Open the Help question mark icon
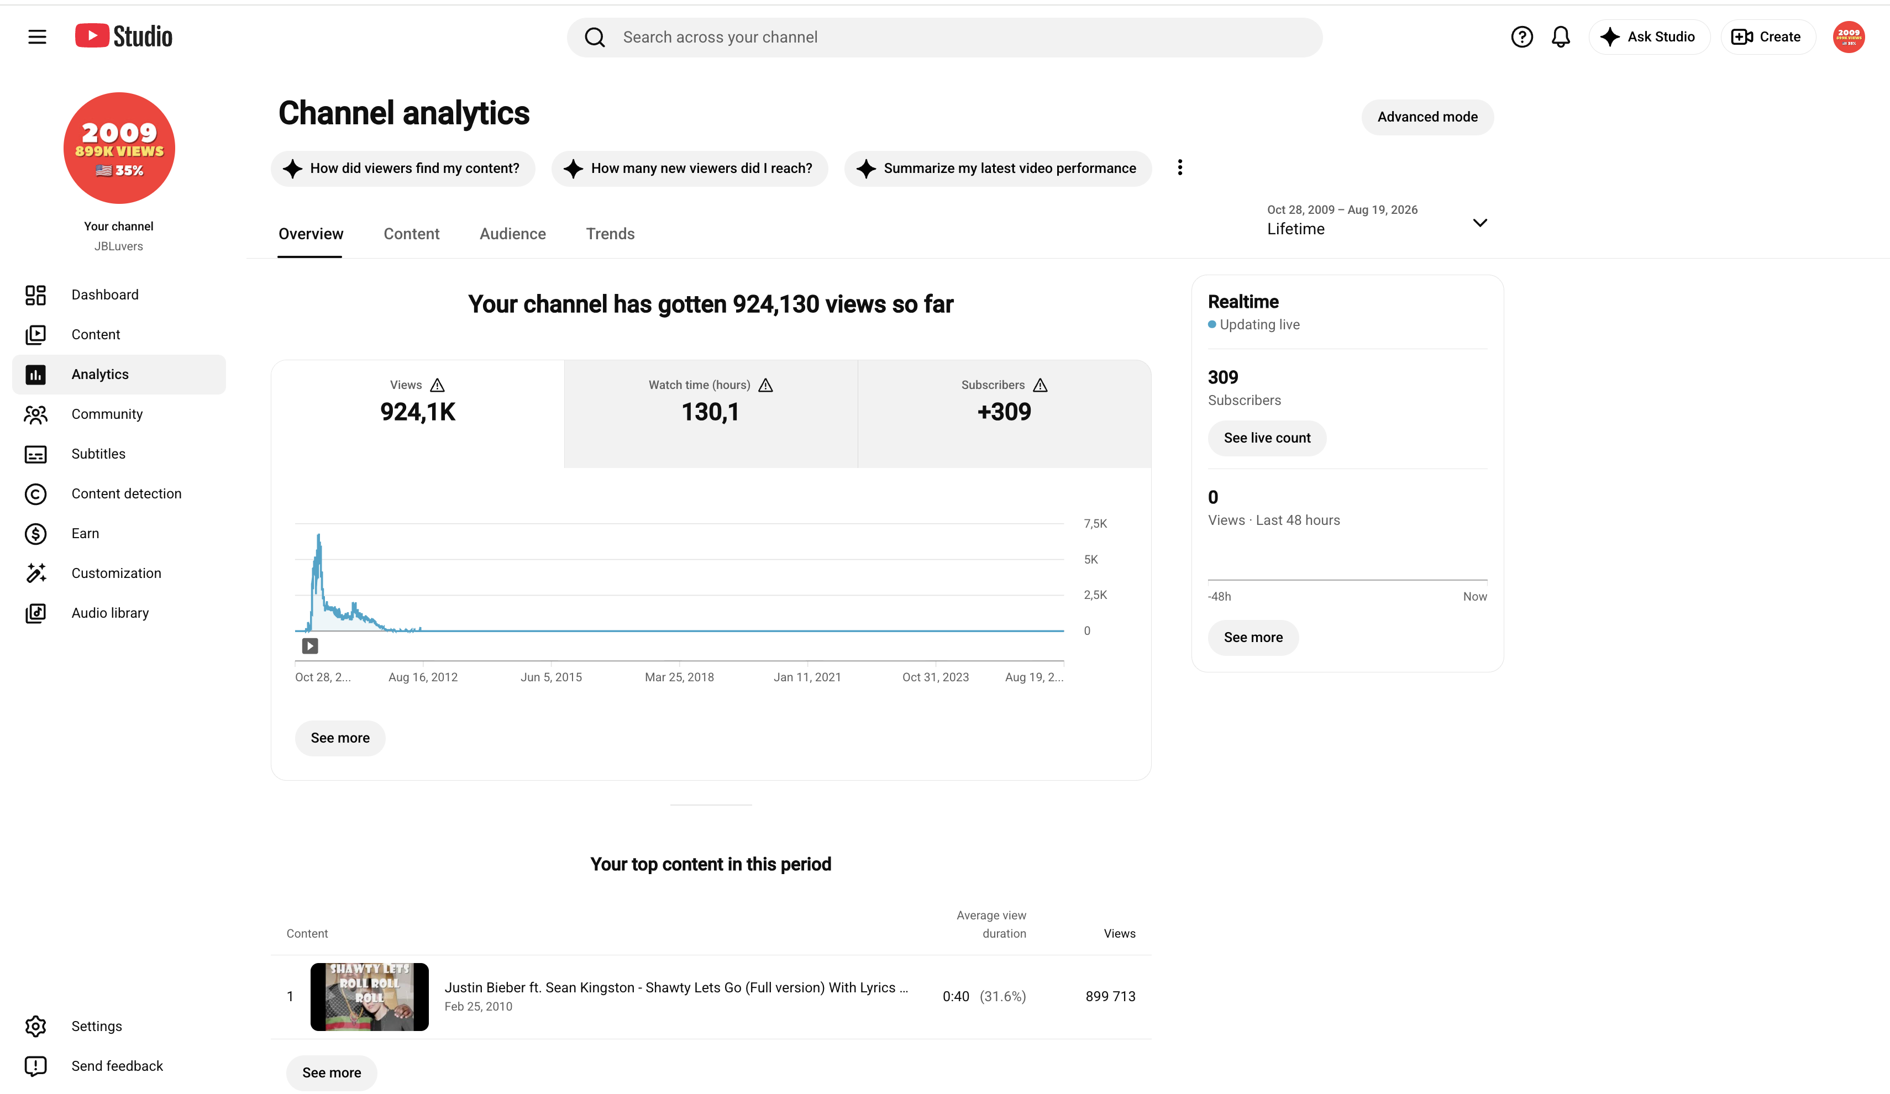 click(x=1522, y=36)
